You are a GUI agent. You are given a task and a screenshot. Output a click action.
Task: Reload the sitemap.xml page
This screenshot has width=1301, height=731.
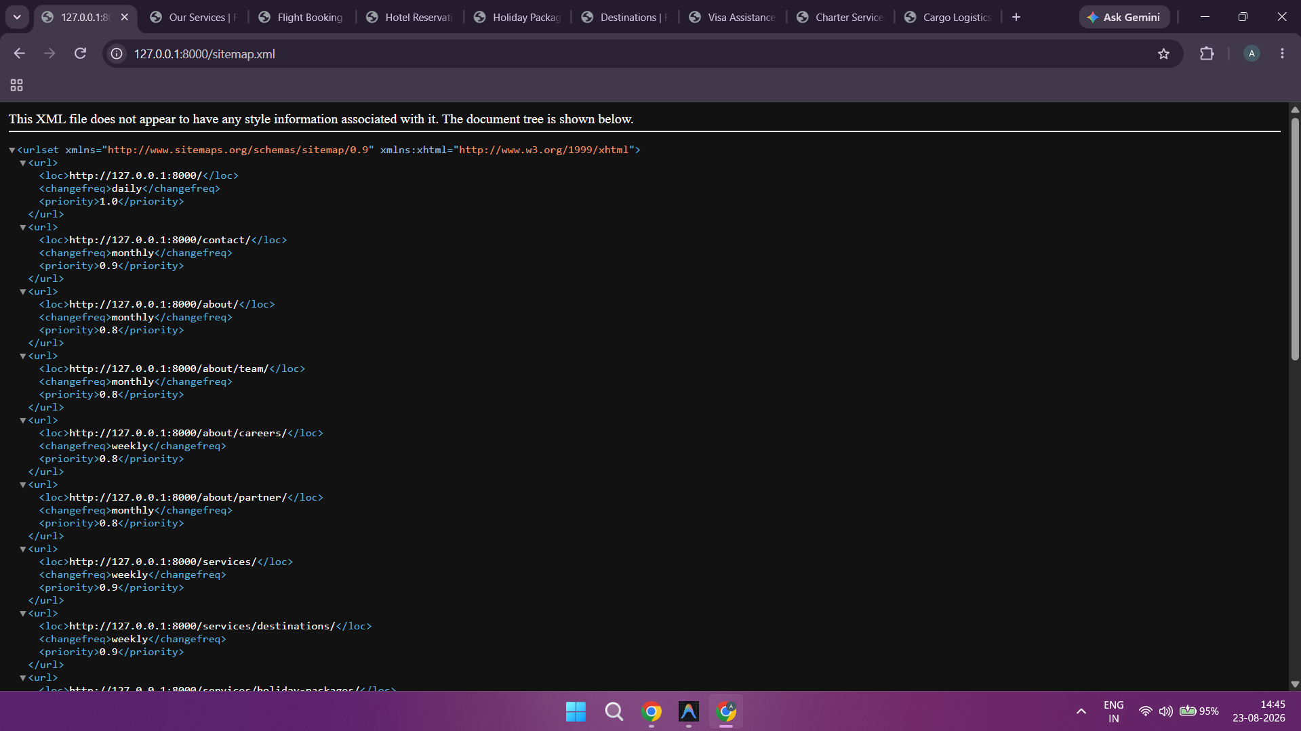[x=80, y=54]
